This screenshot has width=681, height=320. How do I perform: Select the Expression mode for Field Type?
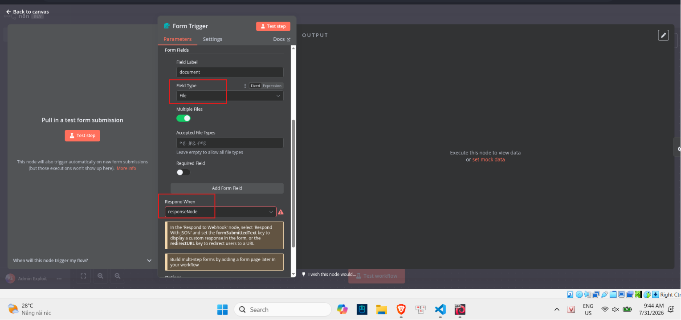tap(272, 86)
